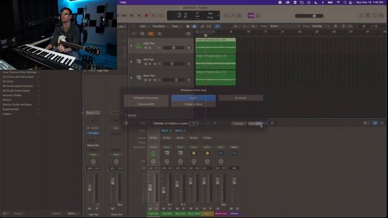This screenshot has height=218, width=388.
Task: Expand the Details disclosure triangle
Action: [126, 116]
